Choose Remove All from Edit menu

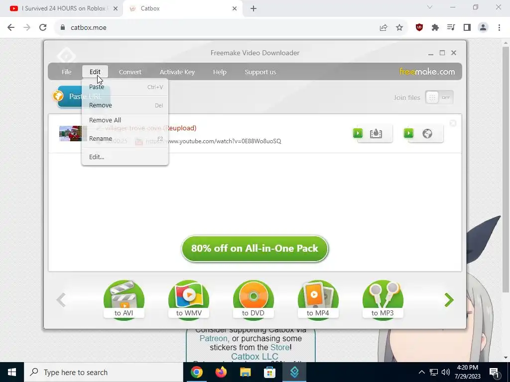125,120
